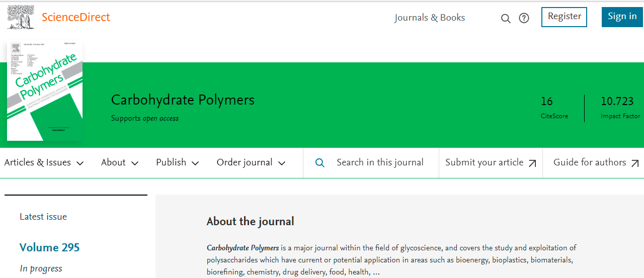The height and width of the screenshot is (278, 644).
Task: Open the Volume 295 latest issue link
Action: point(49,247)
